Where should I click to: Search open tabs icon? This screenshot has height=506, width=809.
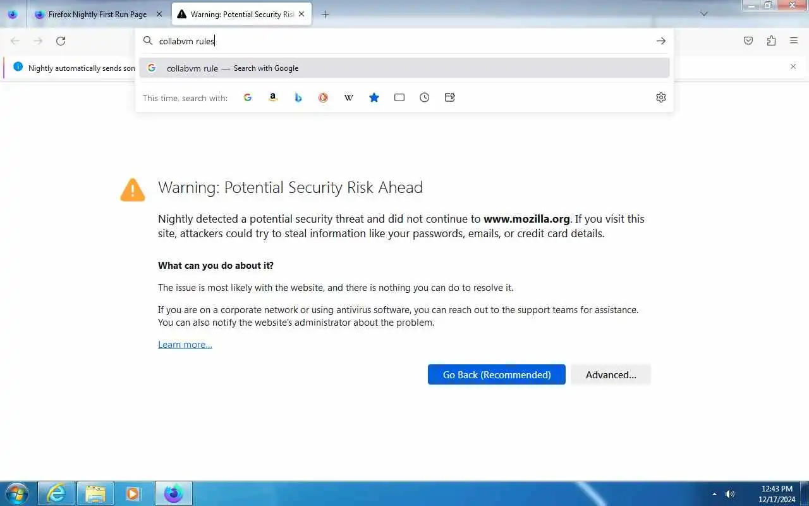click(x=399, y=97)
